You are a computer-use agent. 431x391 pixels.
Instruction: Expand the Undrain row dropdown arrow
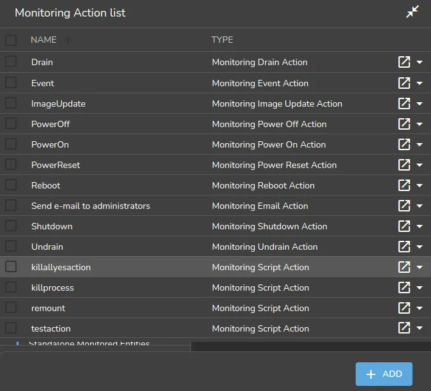coord(420,247)
